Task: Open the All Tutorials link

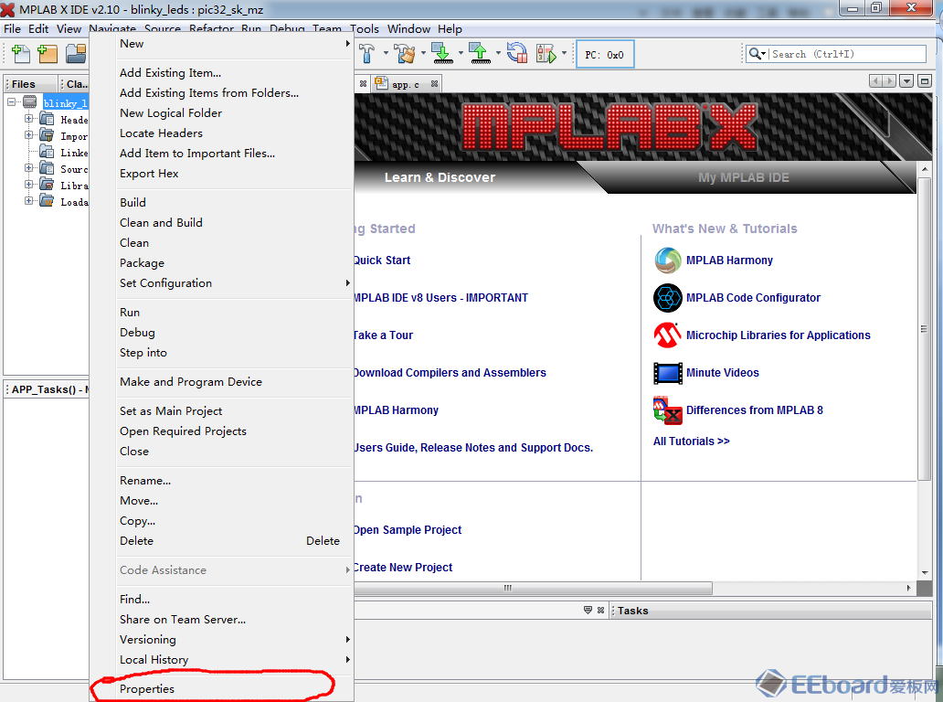Action: [691, 441]
